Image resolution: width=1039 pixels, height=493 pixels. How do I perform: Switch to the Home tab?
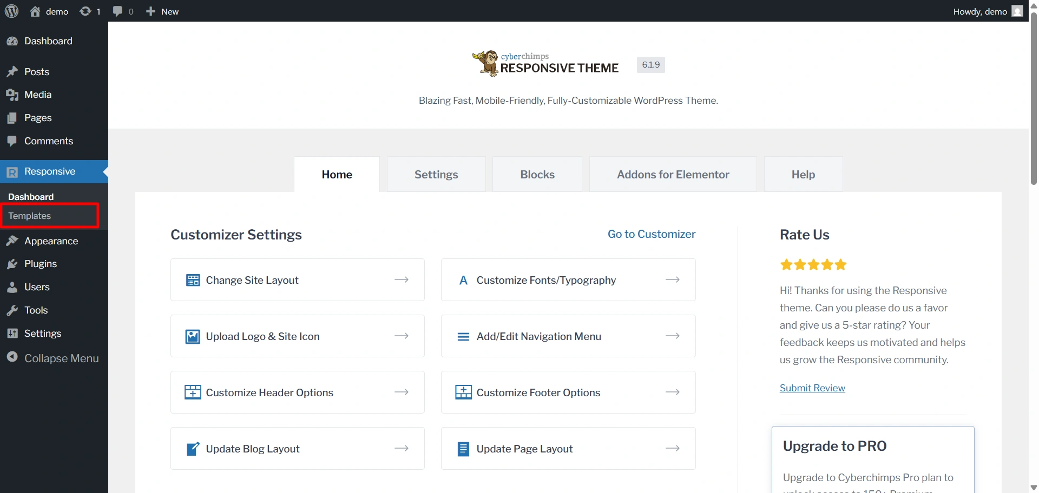click(x=337, y=174)
